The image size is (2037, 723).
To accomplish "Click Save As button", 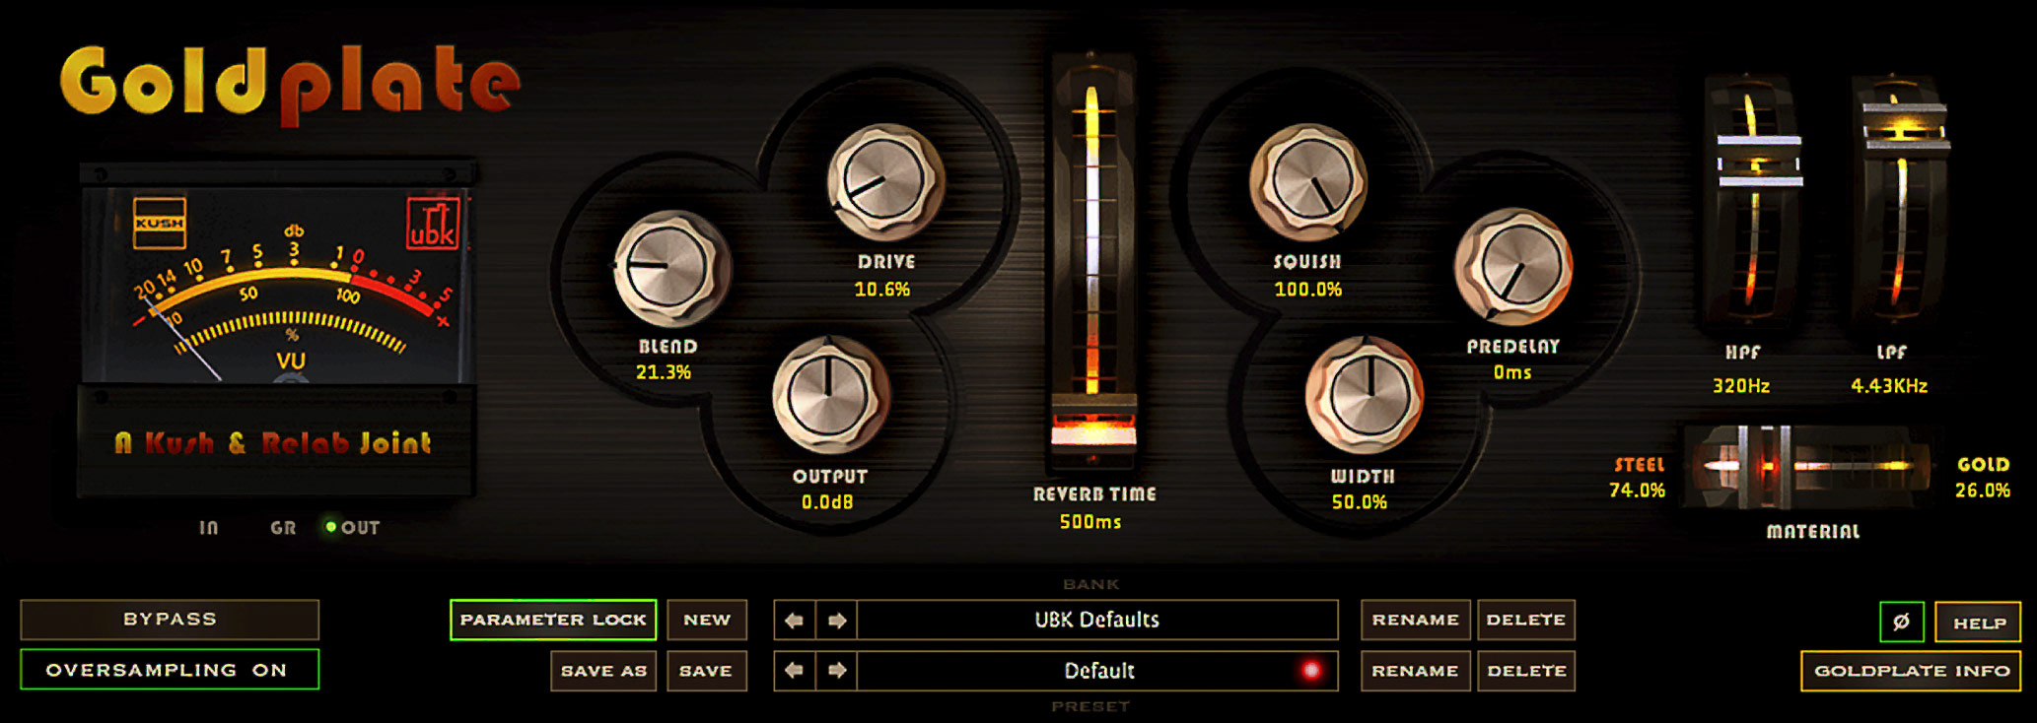I will pyautogui.click(x=603, y=671).
